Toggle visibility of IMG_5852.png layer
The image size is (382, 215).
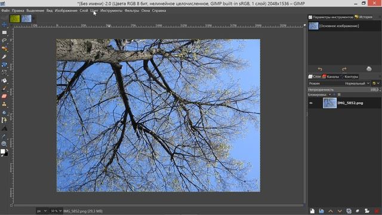pyautogui.click(x=311, y=103)
